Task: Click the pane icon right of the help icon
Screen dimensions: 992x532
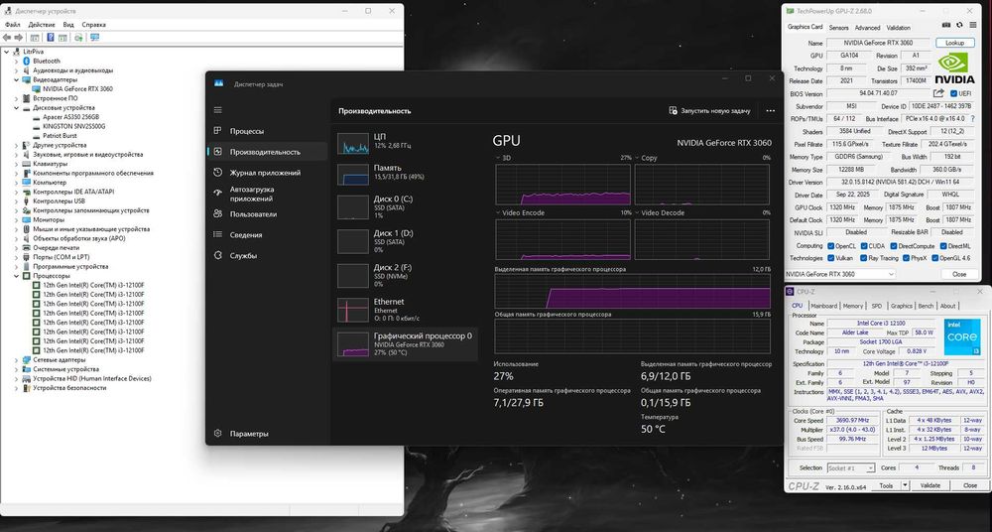Action: tap(62, 38)
